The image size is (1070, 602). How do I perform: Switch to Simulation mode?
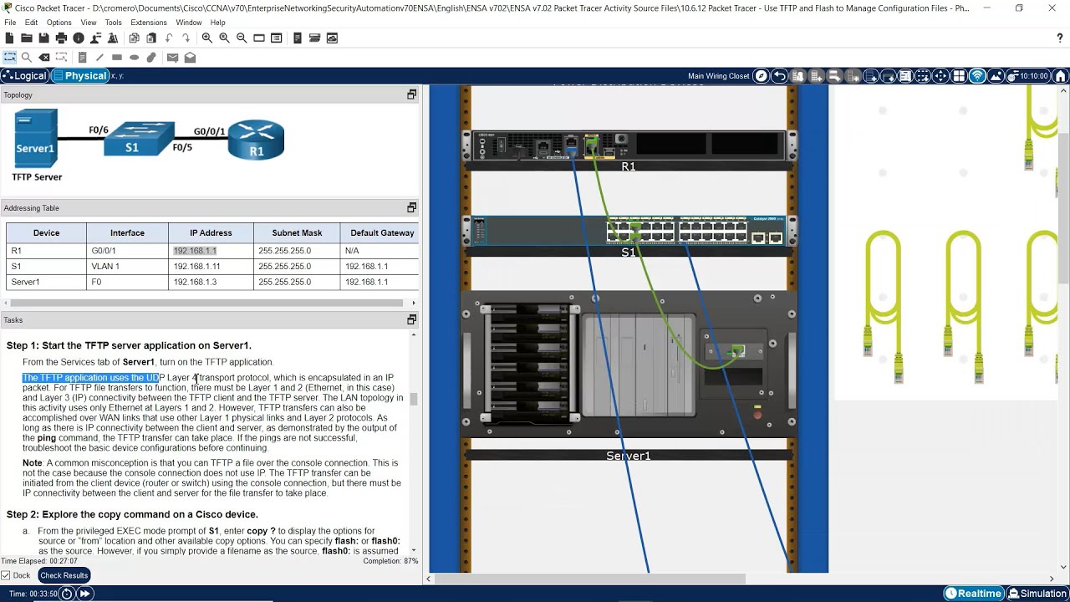1037,594
